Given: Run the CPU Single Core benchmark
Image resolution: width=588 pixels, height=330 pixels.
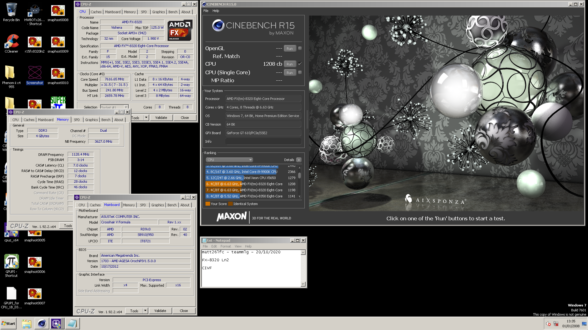Looking at the screenshot, I should (290, 72).
